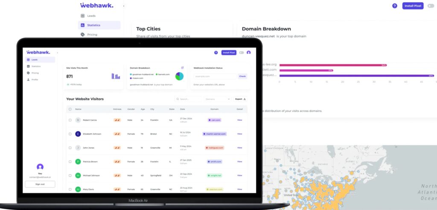Click the help question mark icon in the laptop header
Viewport: 437px width, 210px height.
tap(216, 52)
